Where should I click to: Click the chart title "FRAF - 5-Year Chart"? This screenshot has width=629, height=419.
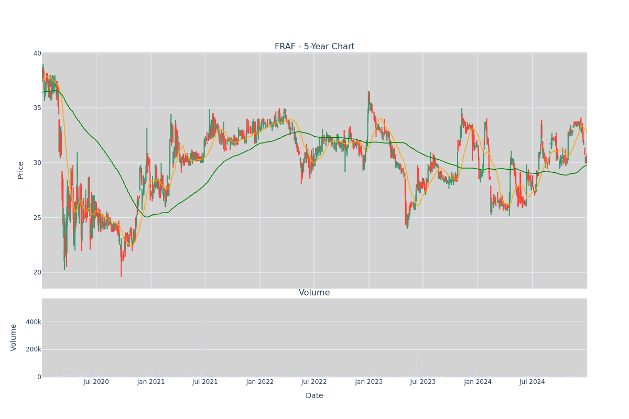click(314, 47)
